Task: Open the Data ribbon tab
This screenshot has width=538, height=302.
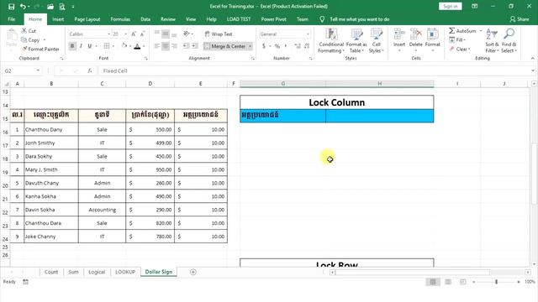Action: (x=145, y=19)
